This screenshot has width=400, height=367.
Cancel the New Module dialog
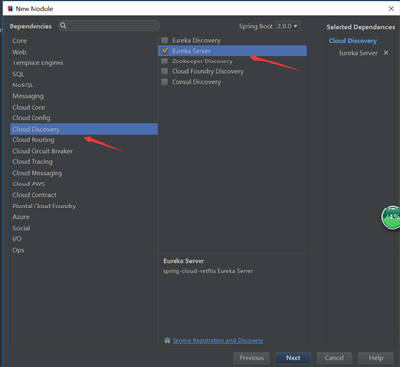coord(334,358)
